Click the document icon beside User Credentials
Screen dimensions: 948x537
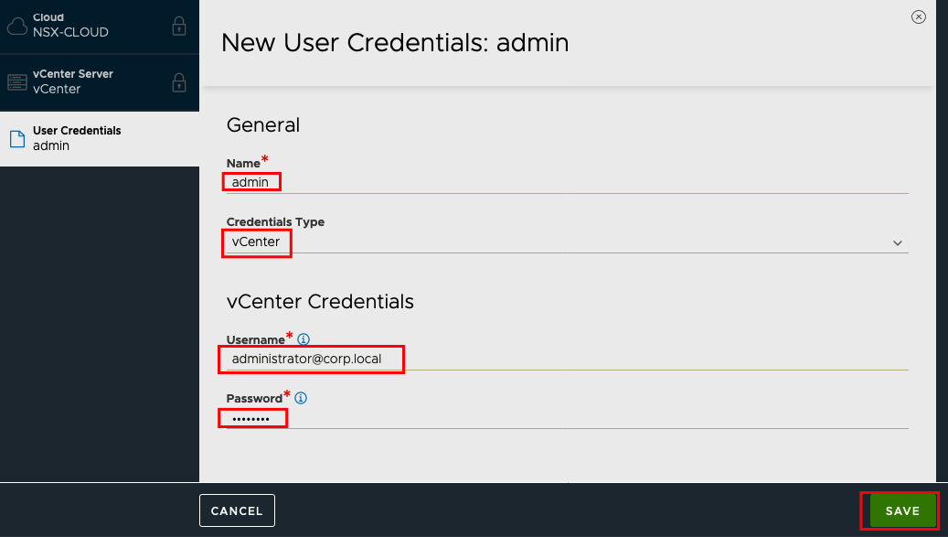coord(17,139)
